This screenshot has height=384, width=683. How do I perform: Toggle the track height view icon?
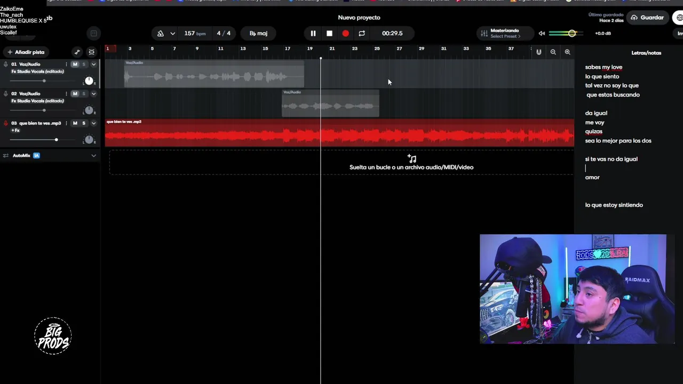[x=92, y=52]
